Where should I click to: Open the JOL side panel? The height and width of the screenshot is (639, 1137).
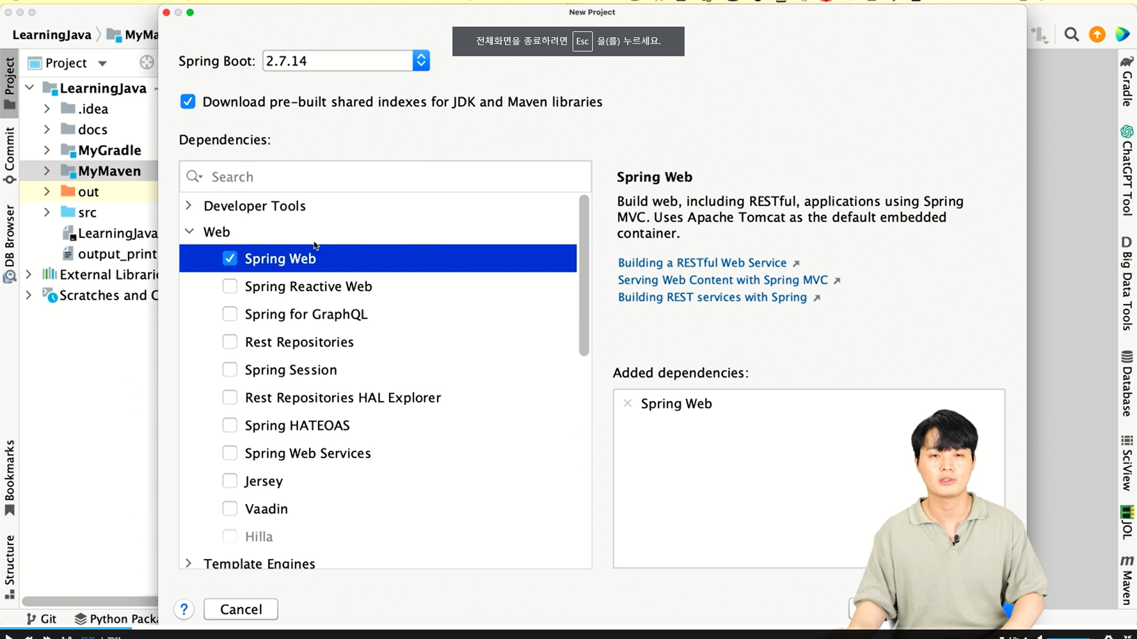pyautogui.click(x=1127, y=522)
